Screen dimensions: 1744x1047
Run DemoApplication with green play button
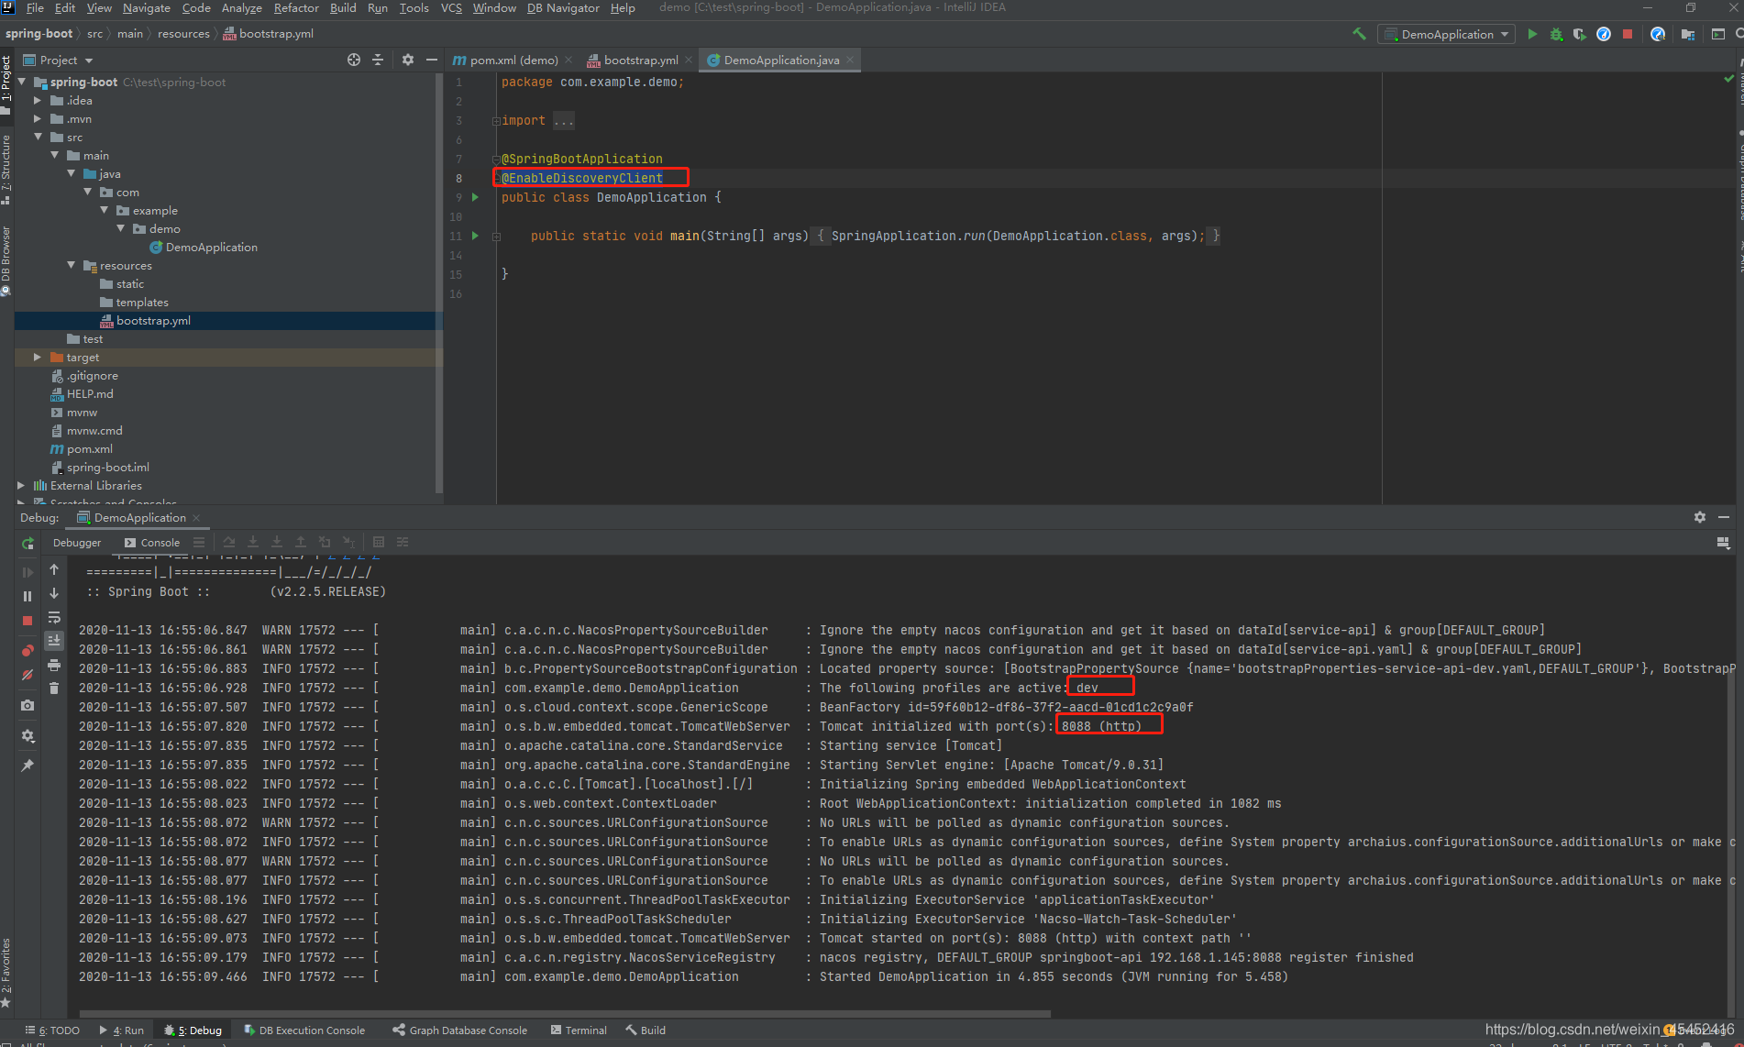pyautogui.click(x=1532, y=34)
